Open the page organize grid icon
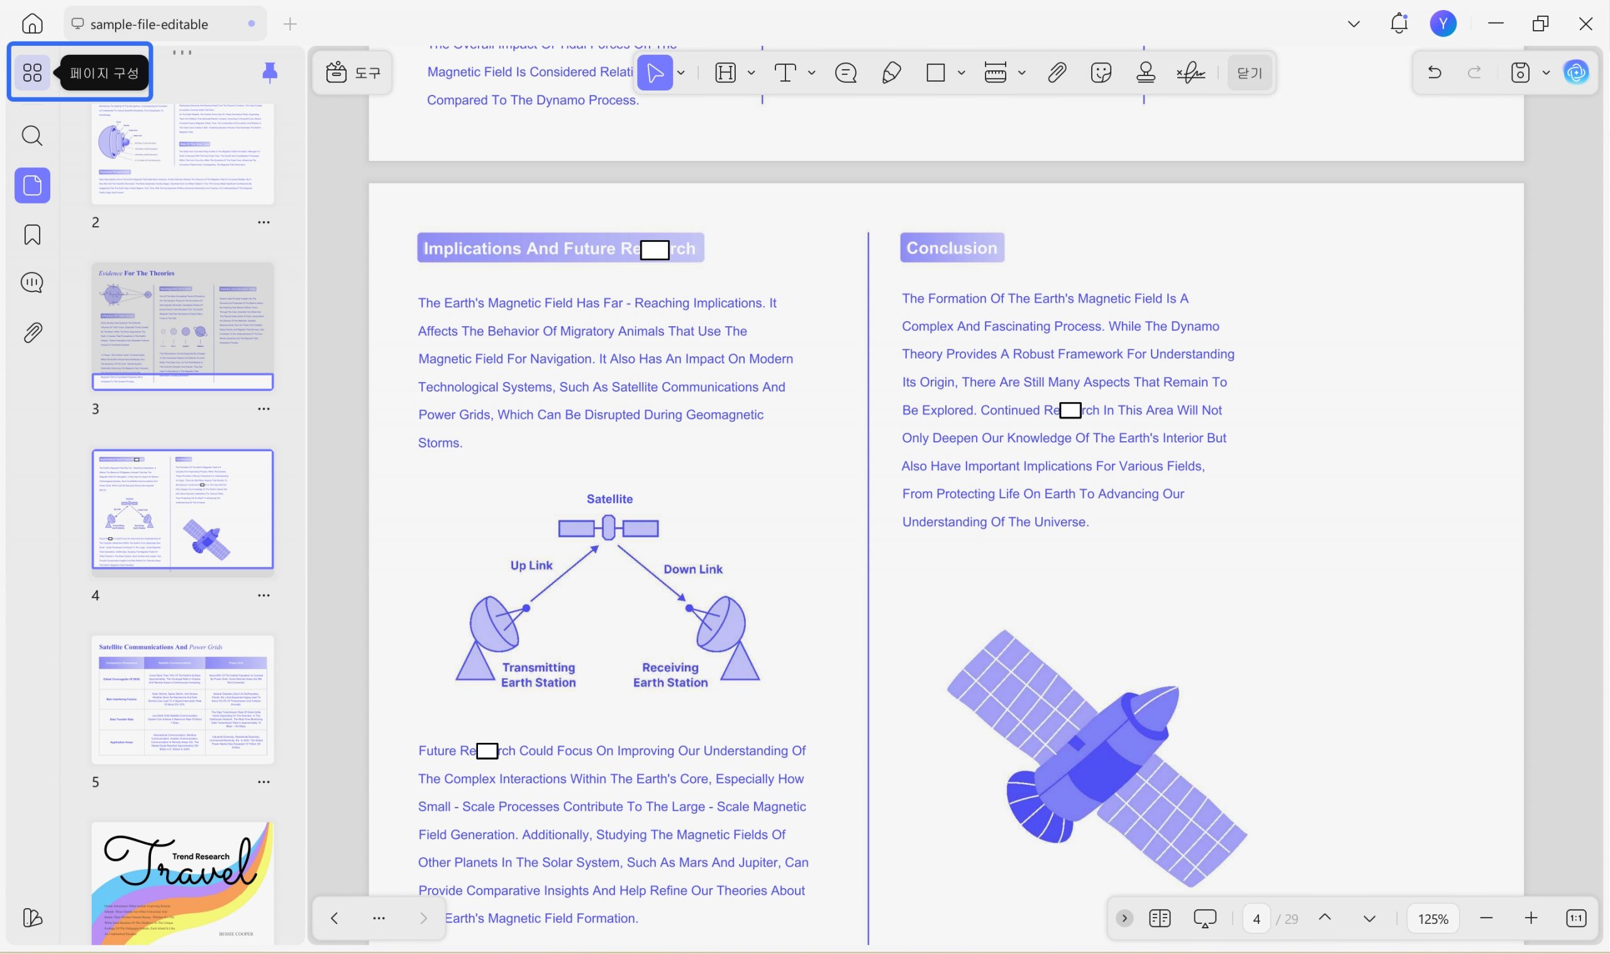The width and height of the screenshot is (1610, 954). pyautogui.click(x=32, y=73)
